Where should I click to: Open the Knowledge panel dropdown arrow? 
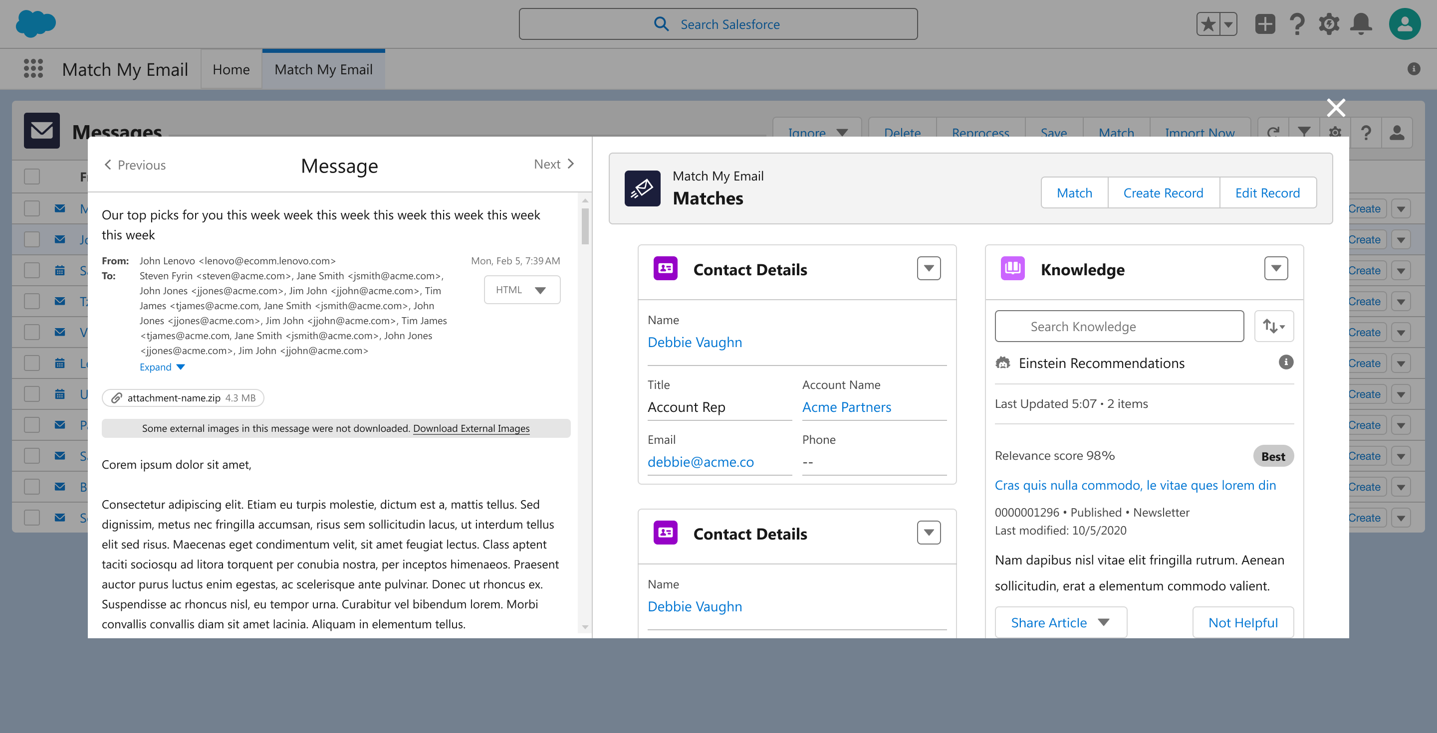[x=1276, y=269]
